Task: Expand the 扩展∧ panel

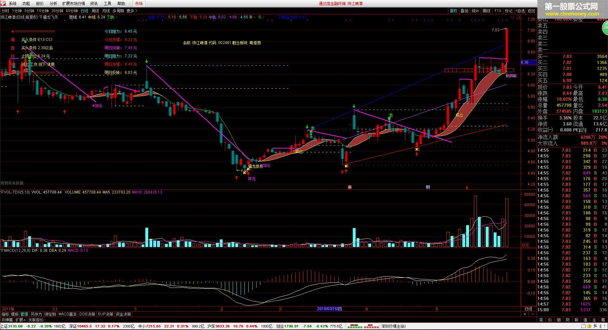Action: pyautogui.click(x=21, y=320)
